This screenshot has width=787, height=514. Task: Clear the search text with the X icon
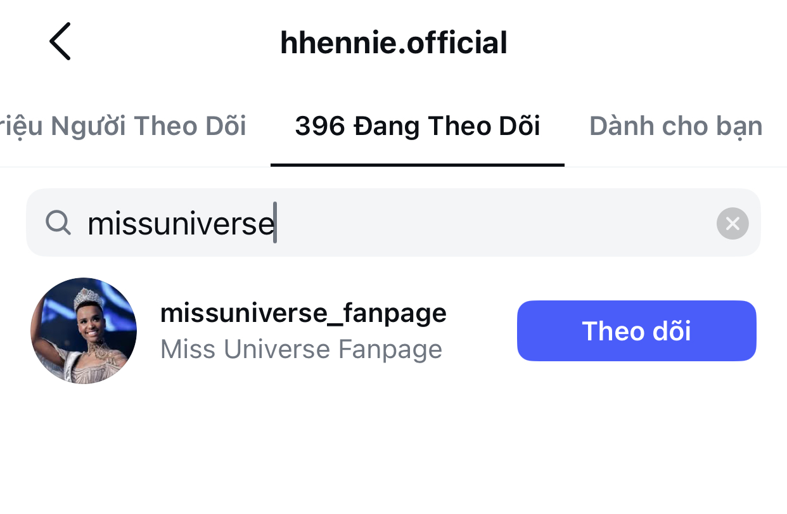coord(733,223)
